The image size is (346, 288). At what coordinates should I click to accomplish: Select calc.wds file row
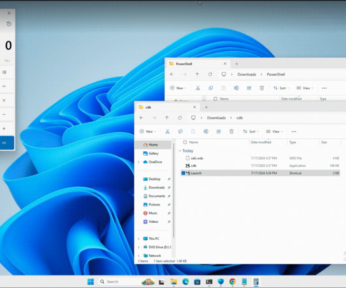(x=260, y=158)
